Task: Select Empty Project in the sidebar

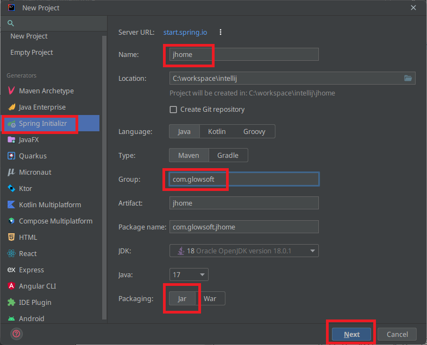Action: (32, 53)
